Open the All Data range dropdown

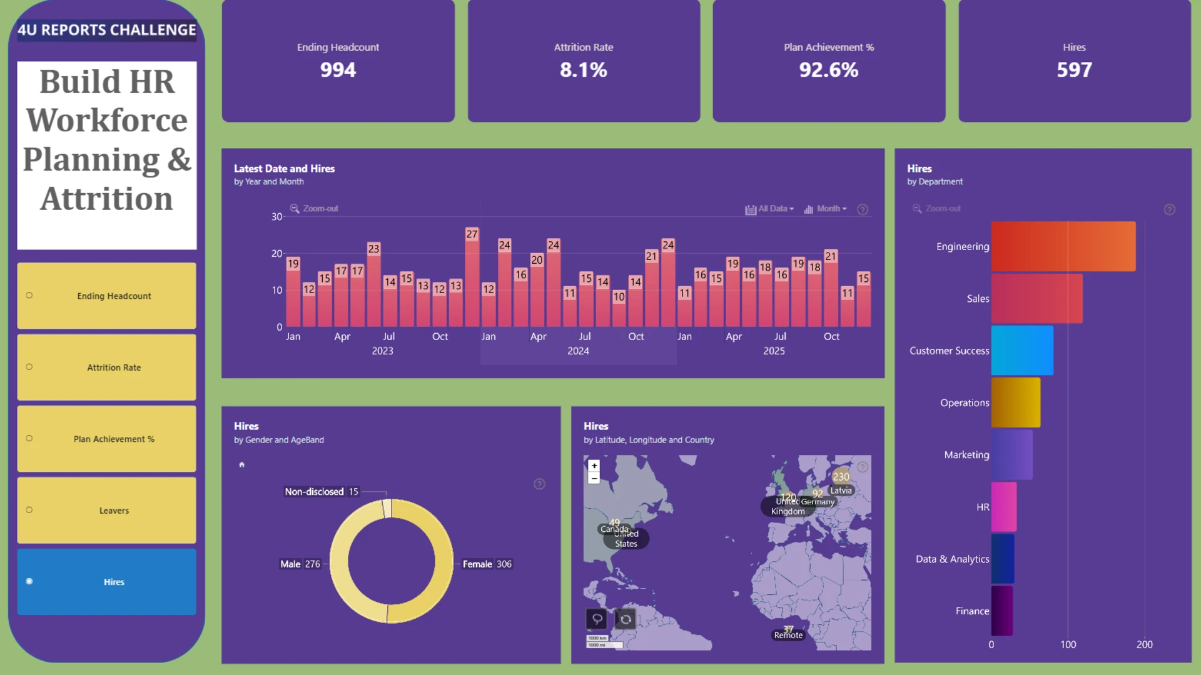pyautogui.click(x=770, y=209)
